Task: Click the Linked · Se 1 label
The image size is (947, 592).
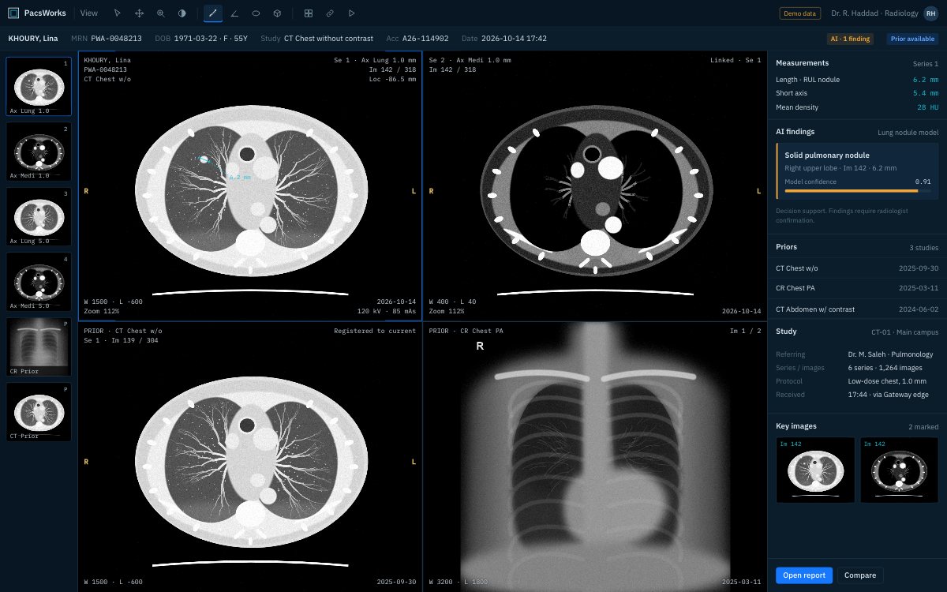Action: tap(736, 60)
